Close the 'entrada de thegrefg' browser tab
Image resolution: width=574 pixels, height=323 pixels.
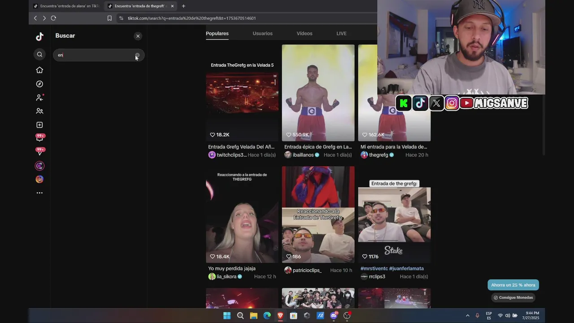click(x=172, y=6)
